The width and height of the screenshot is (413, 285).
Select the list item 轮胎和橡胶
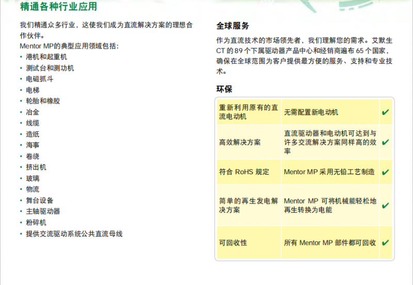(43, 101)
